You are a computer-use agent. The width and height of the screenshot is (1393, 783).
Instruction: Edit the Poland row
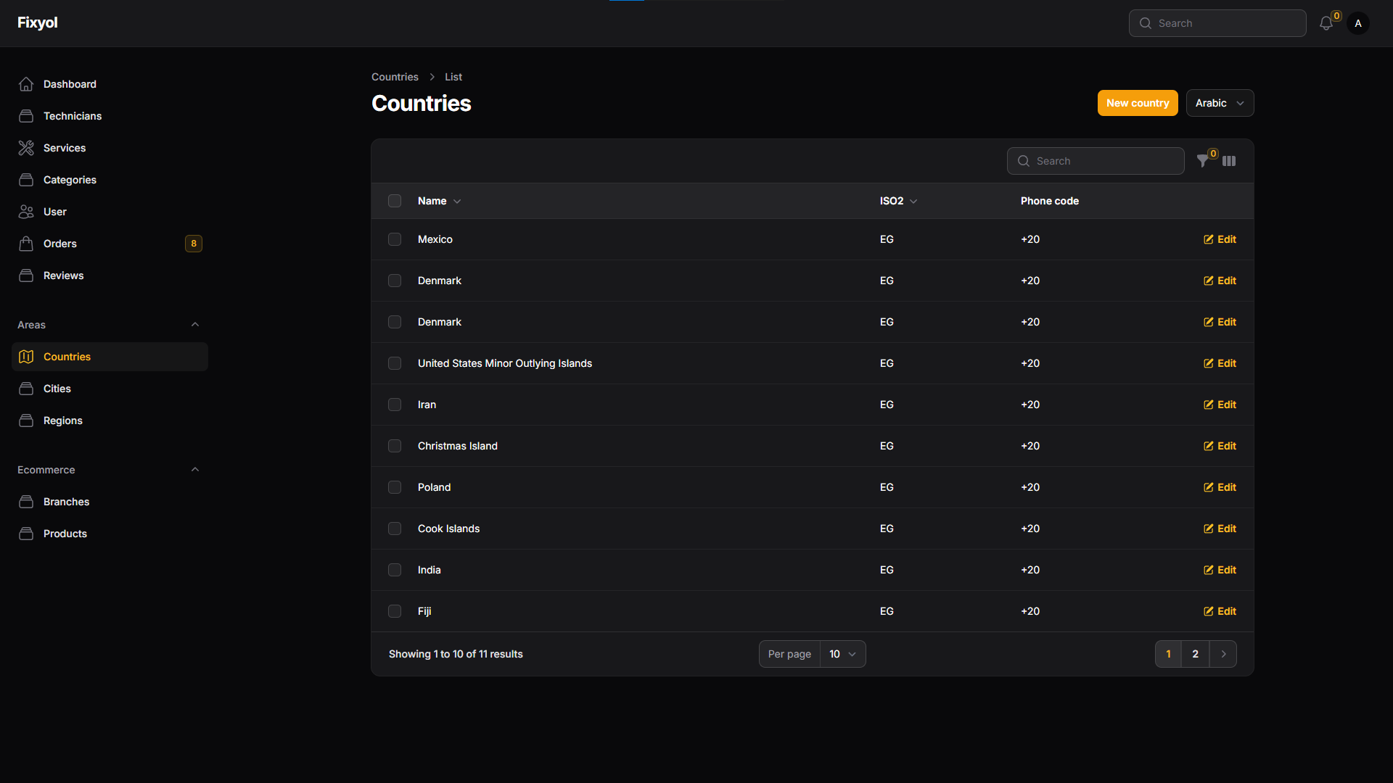click(x=1220, y=487)
